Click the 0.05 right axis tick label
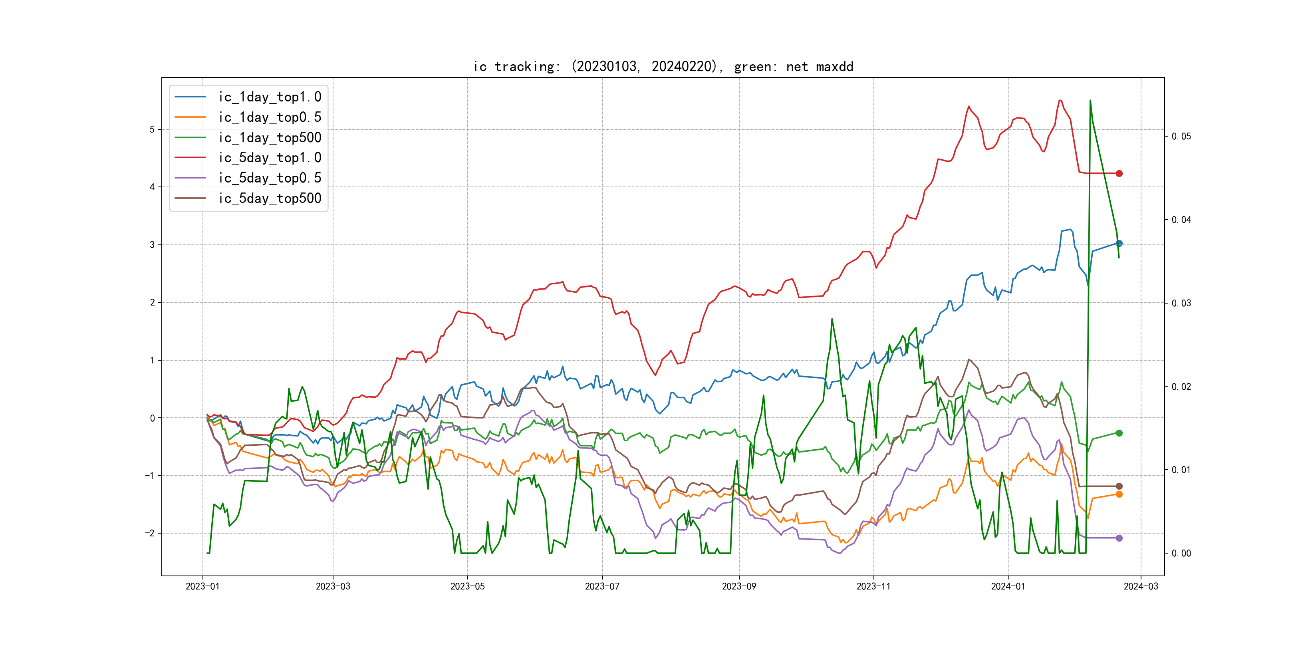Viewport: 1294px width, 647px height. (1181, 137)
